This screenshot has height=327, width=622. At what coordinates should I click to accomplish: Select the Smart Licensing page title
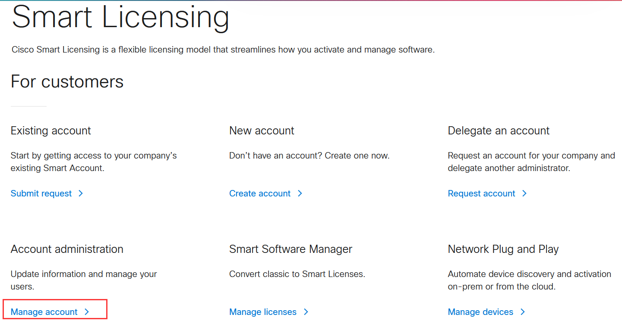120,17
